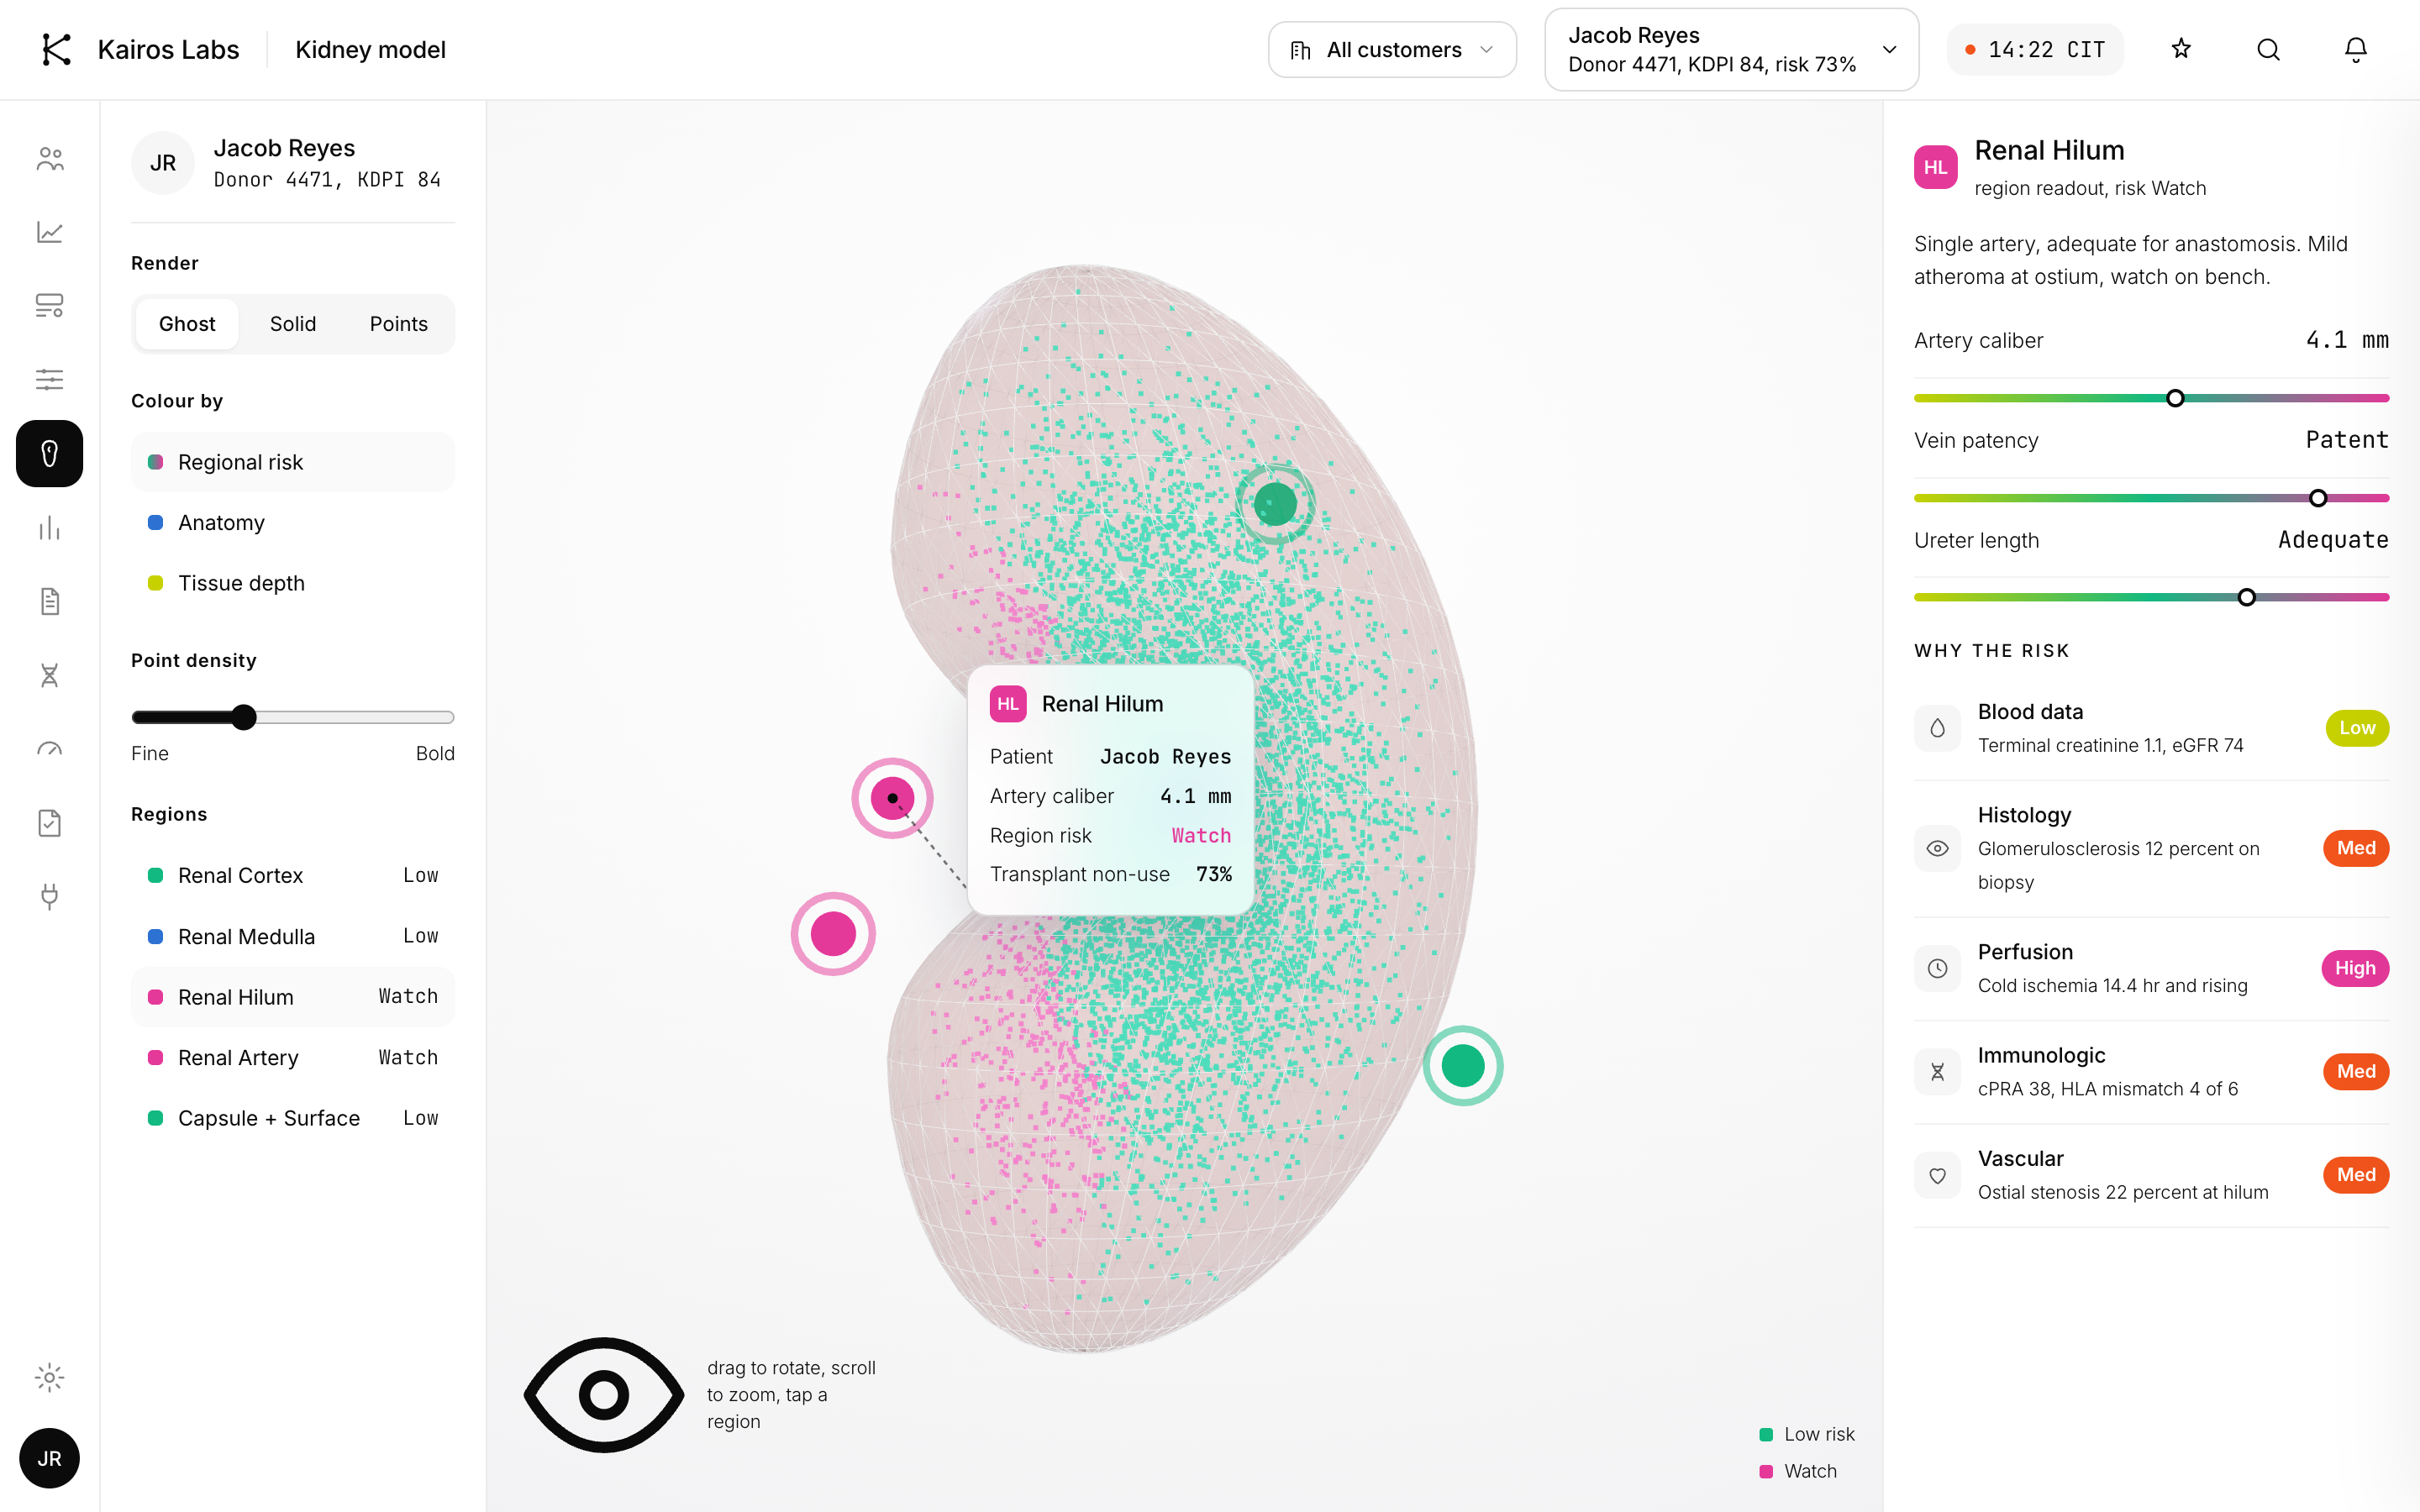Expand the All customers dropdown

click(1392, 50)
